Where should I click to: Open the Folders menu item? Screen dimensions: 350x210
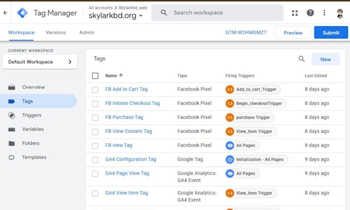pos(31,143)
